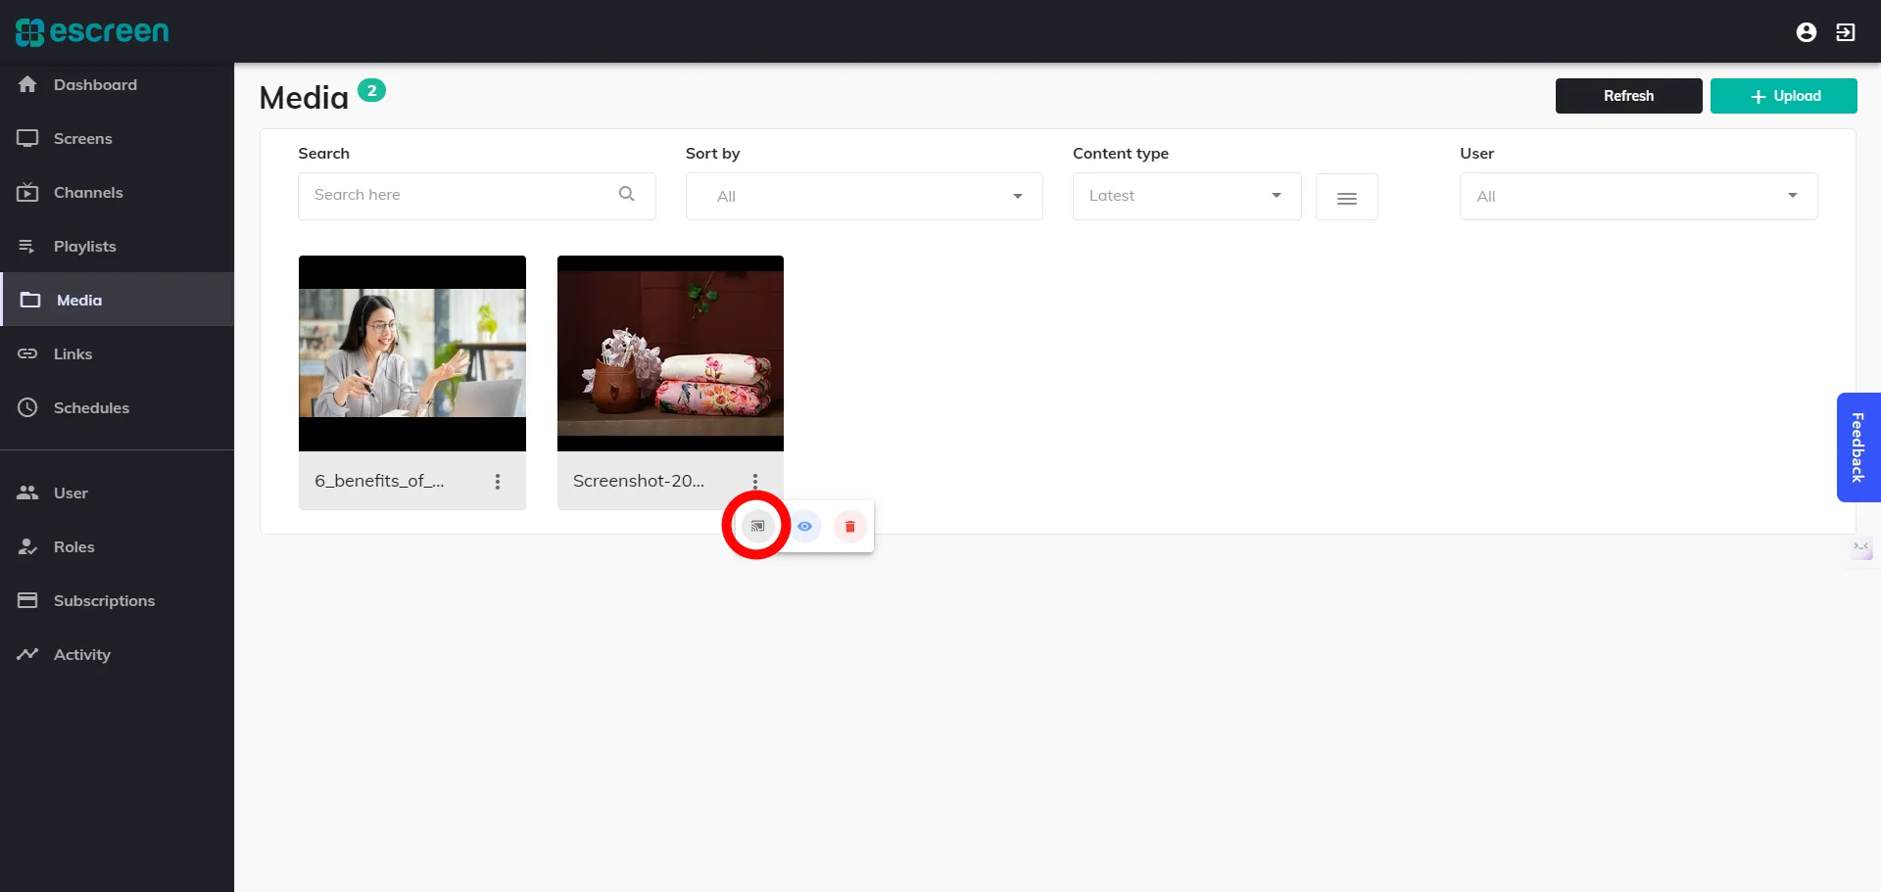
Task: Click the search magnifier icon
Action: point(627,194)
